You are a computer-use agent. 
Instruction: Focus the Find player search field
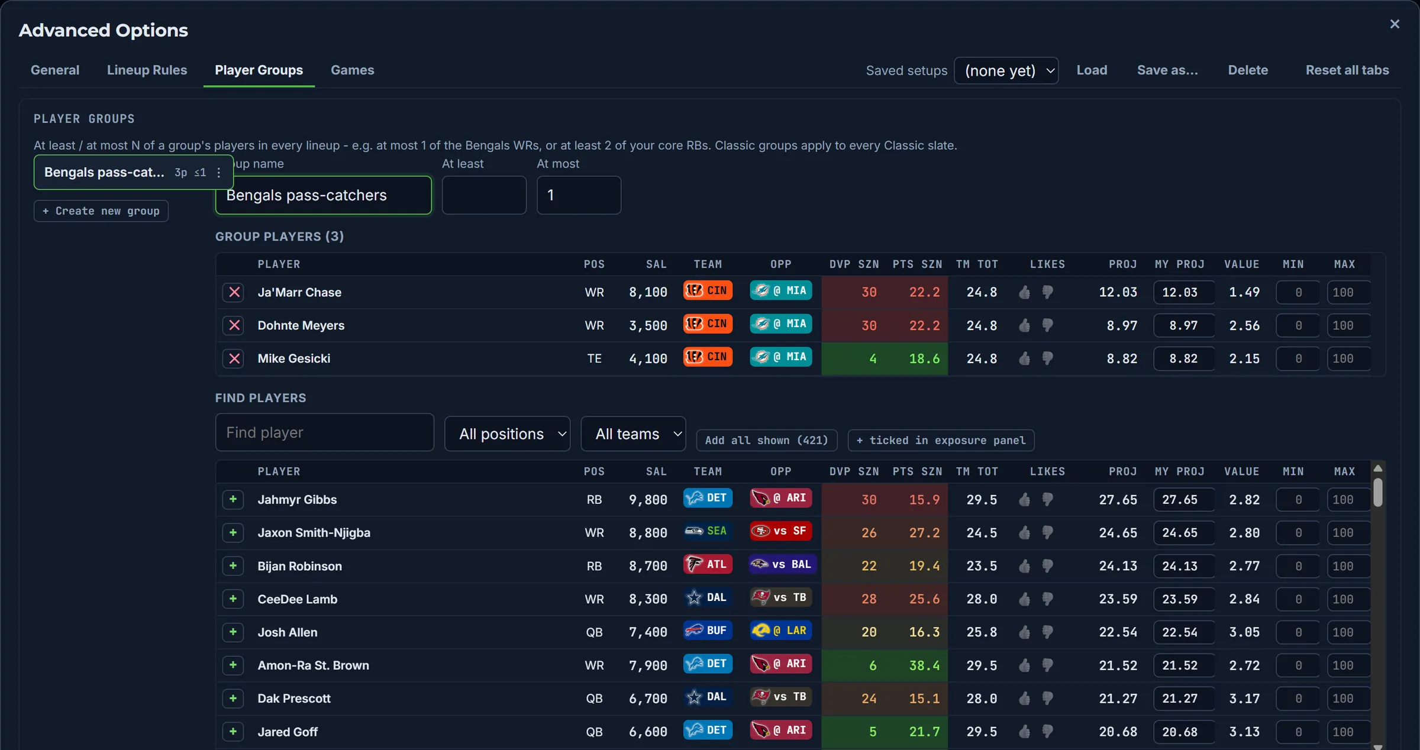pyautogui.click(x=325, y=432)
